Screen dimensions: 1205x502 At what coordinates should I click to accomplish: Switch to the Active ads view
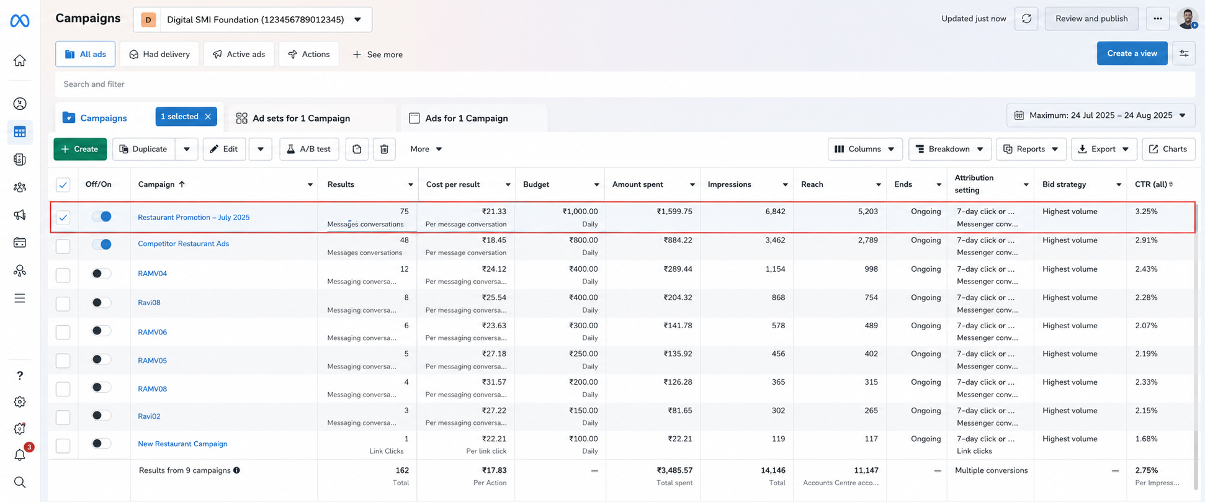click(239, 54)
